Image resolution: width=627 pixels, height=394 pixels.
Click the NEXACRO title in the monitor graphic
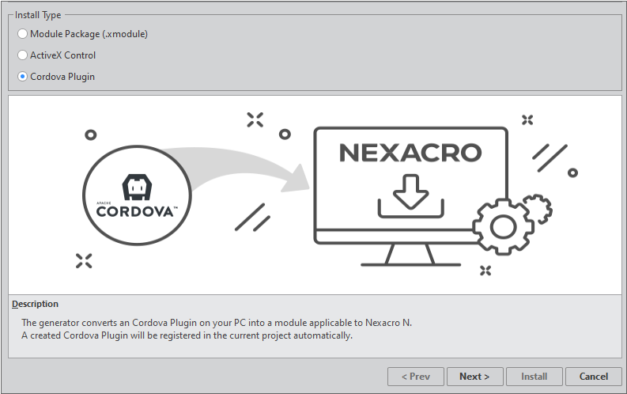click(x=410, y=153)
